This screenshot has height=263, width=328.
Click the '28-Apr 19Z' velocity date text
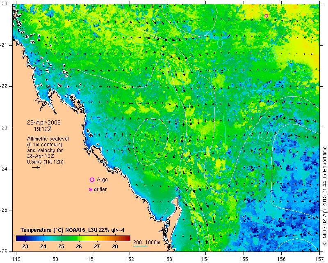(x=40, y=156)
